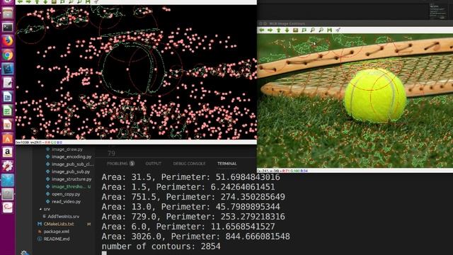
Task: Open CMakeLists.txt in the explorer
Action: 59,224
